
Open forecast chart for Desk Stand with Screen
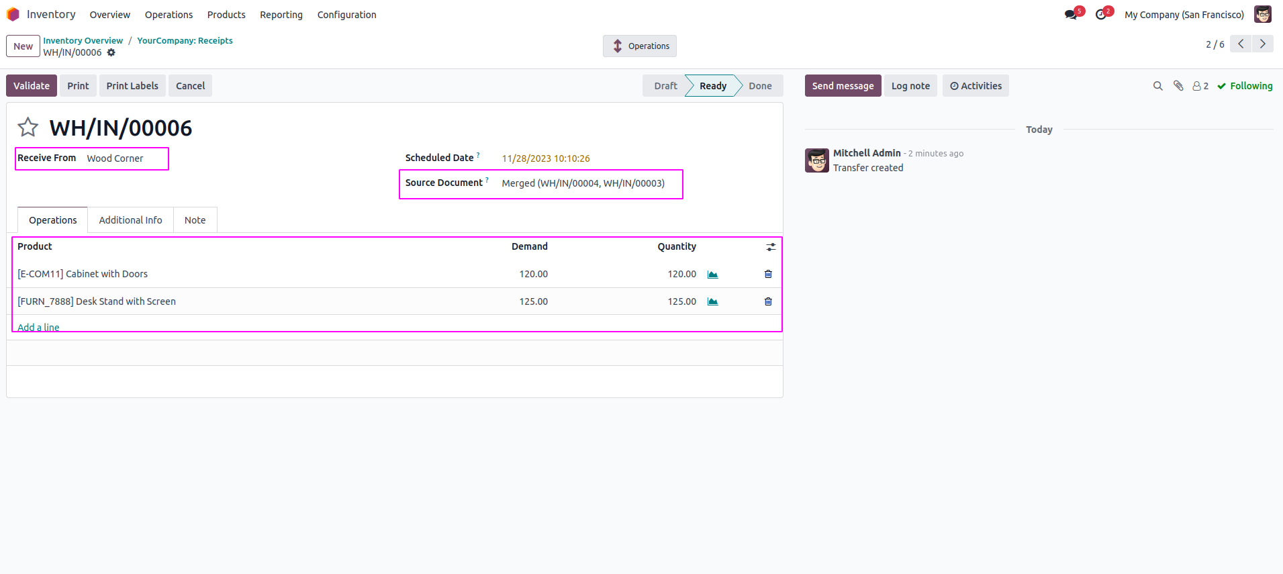712,302
